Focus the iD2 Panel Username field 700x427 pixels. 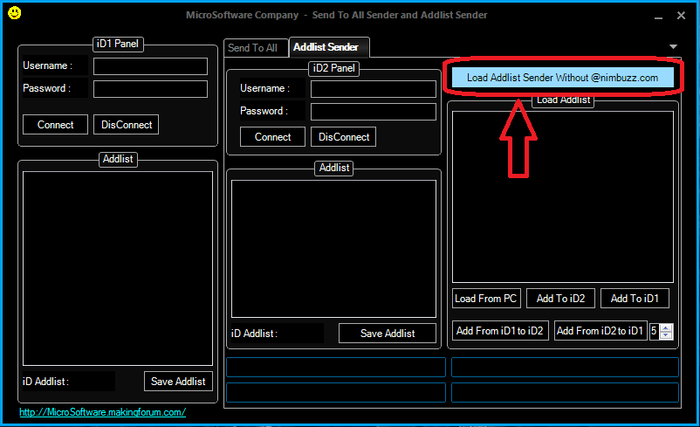(x=374, y=89)
